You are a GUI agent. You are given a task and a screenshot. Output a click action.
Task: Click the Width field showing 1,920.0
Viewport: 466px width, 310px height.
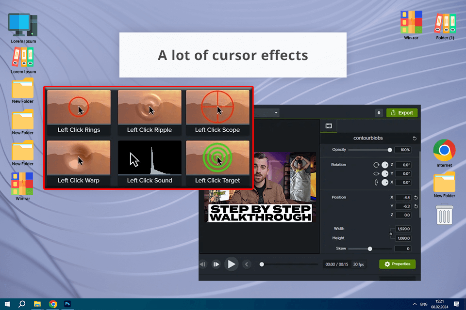(x=403, y=229)
